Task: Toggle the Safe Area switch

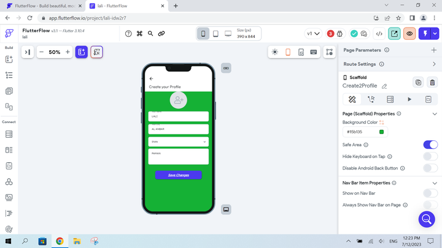Action: coord(430,145)
